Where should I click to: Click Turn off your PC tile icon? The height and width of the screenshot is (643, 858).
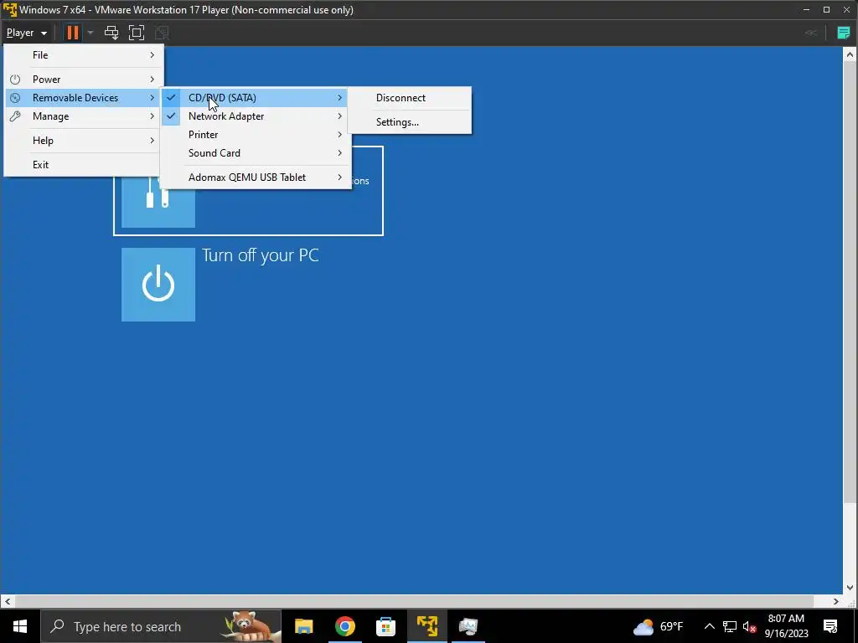[158, 285]
